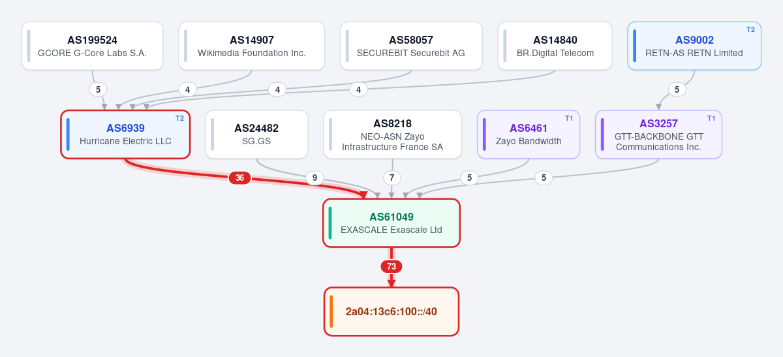Image resolution: width=783 pixels, height=357 pixels.
Task: Click the T1 tag on AS6461
Action: [x=569, y=118]
